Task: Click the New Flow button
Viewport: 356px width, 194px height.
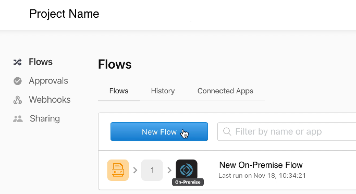Action: pyautogui.click(x=159, y=132)
